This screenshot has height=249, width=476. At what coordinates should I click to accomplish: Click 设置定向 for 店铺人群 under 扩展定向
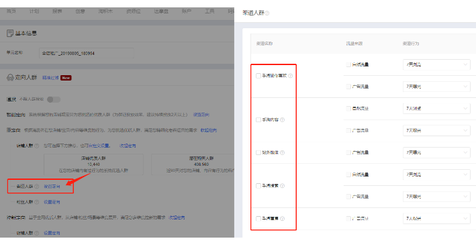point(52,233)
